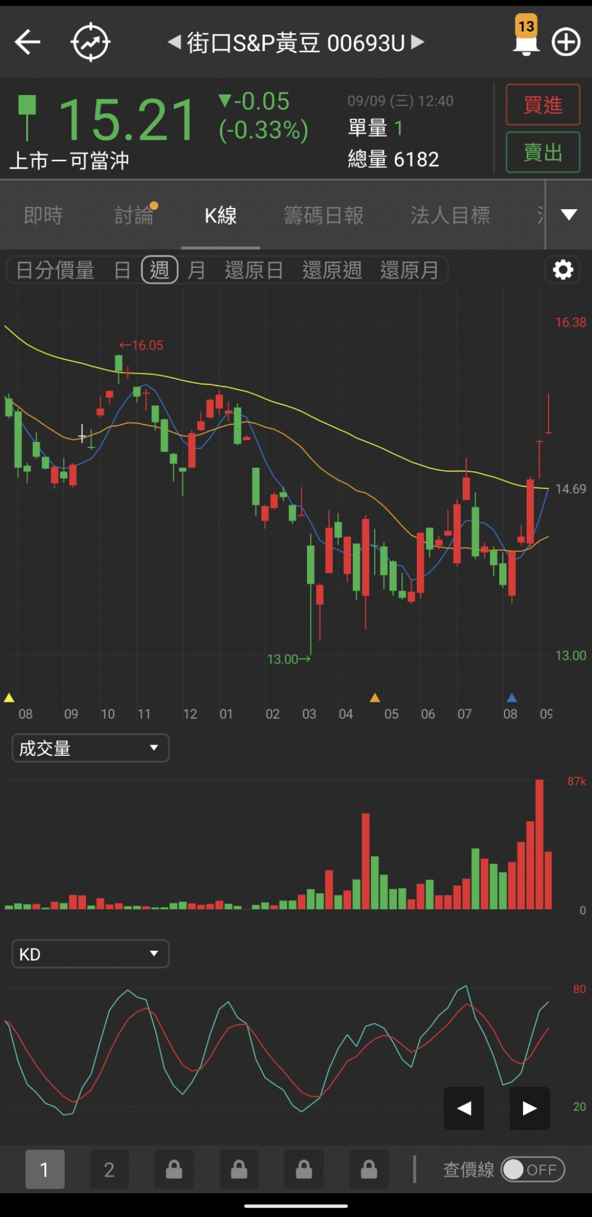
Task: Open the KD indicator dropdown
Action: tap(90, 954)
